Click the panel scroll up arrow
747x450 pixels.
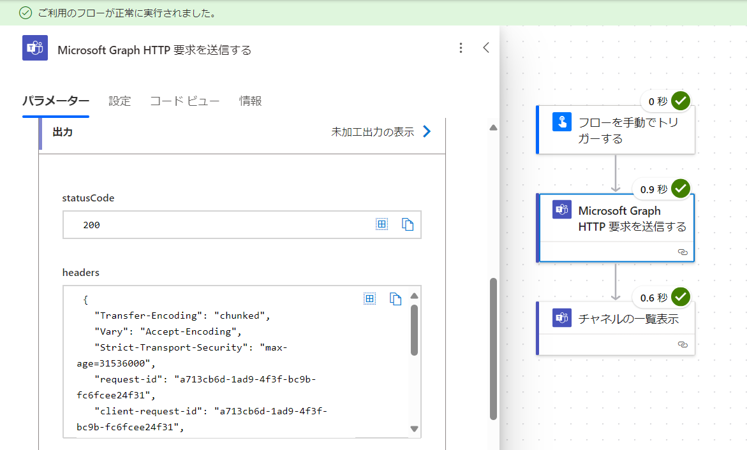point(494,127)
